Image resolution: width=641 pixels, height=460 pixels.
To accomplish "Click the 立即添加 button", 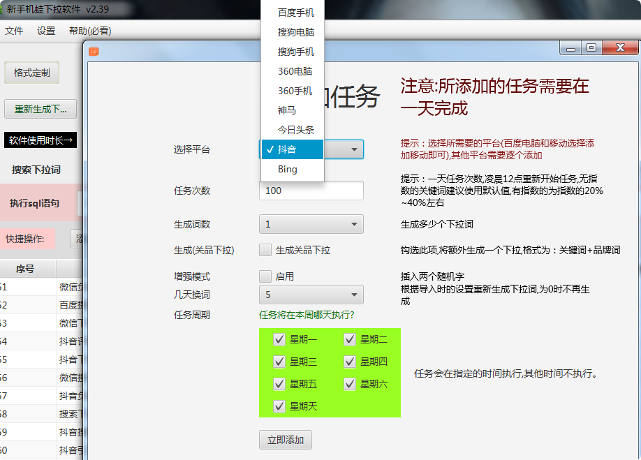I will point(285,440).
